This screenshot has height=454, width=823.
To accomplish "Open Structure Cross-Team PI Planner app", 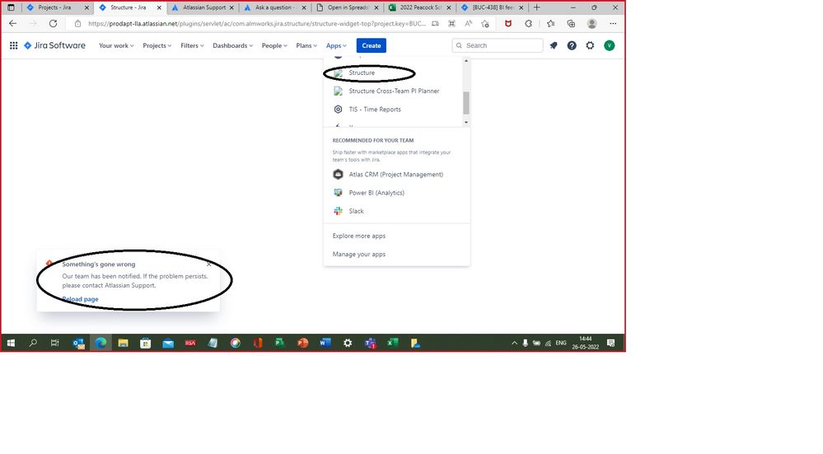I will [394, 91].
